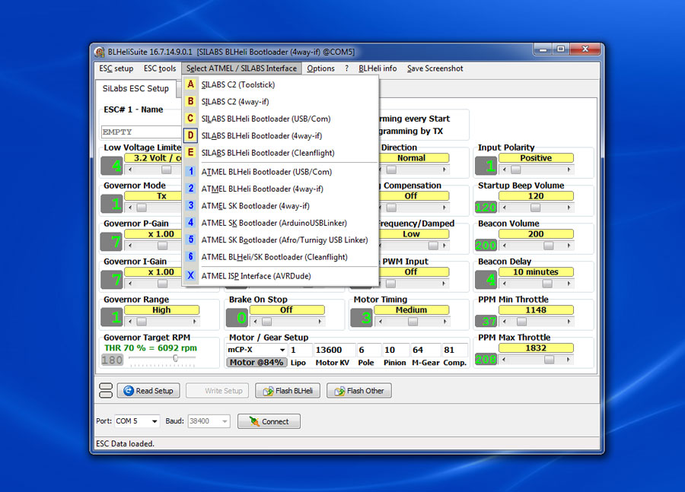
Task: Click the B icon for SILABS C2 4way-if
Action: (x=190, y=101)
